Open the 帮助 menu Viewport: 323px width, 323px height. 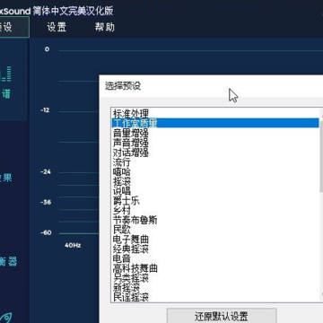tap(105, 27)
